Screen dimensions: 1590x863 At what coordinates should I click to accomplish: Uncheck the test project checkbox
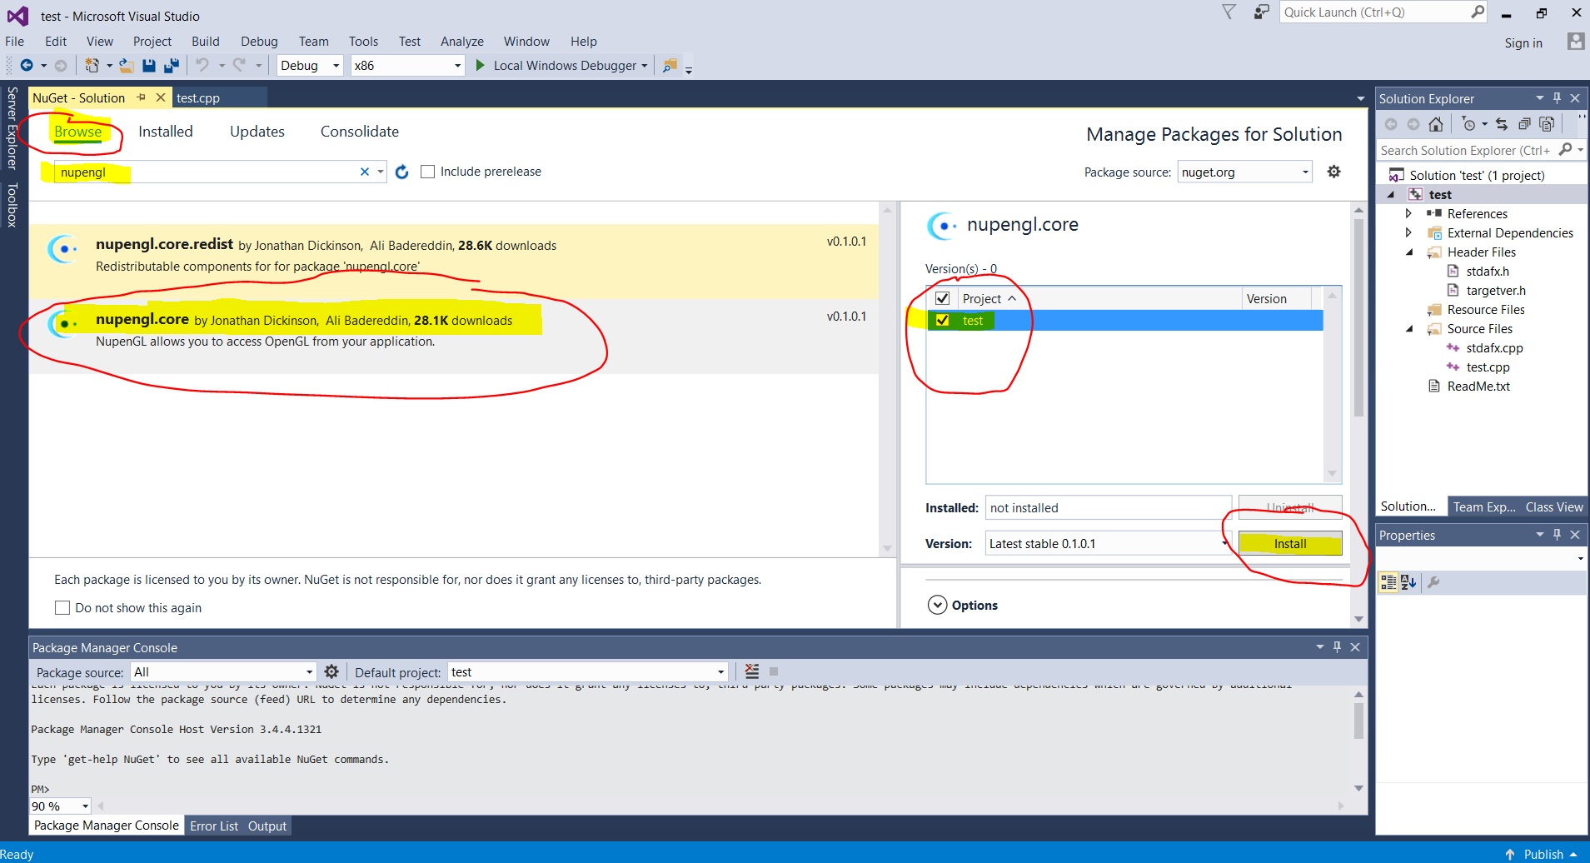943,321
